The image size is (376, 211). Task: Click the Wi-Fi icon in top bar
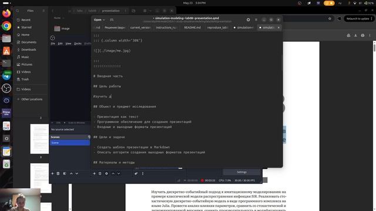coord(355,3)
